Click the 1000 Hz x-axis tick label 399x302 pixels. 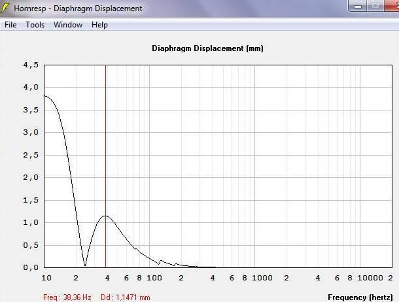[262, 278]
